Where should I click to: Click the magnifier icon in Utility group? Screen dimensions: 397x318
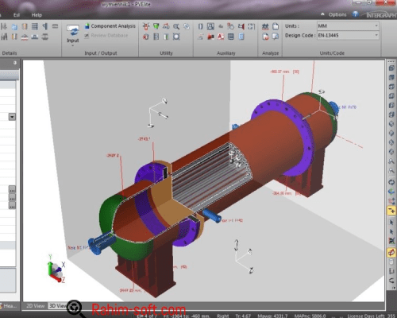176,26
